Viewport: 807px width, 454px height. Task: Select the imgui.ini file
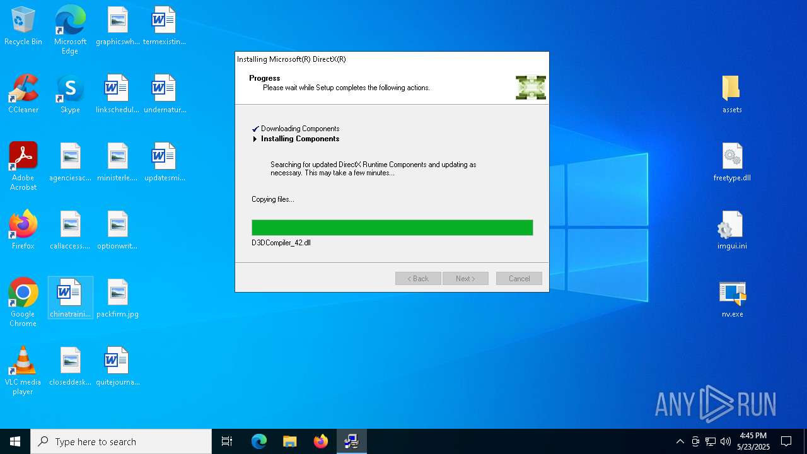pyautogui.click(x=732, y=231)
